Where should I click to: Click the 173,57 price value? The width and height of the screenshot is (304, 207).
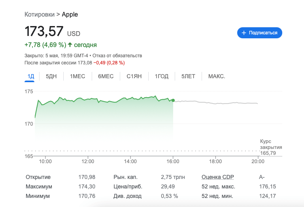click(x=44, y=31)
